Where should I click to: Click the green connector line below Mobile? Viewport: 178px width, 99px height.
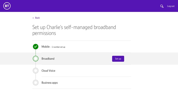click(x=36, y=53)
